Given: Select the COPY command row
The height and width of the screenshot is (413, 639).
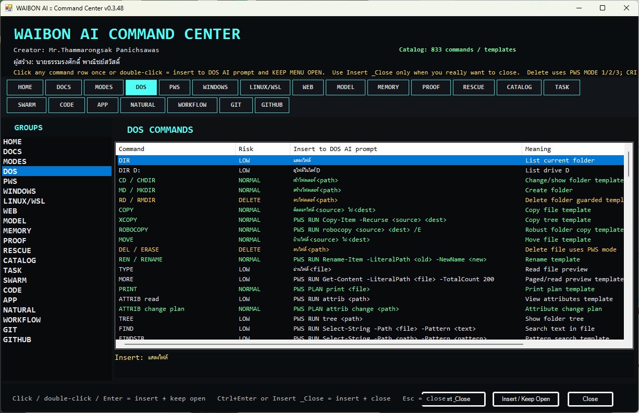Looking at the screenshot, I should click(x=370, y=210).
